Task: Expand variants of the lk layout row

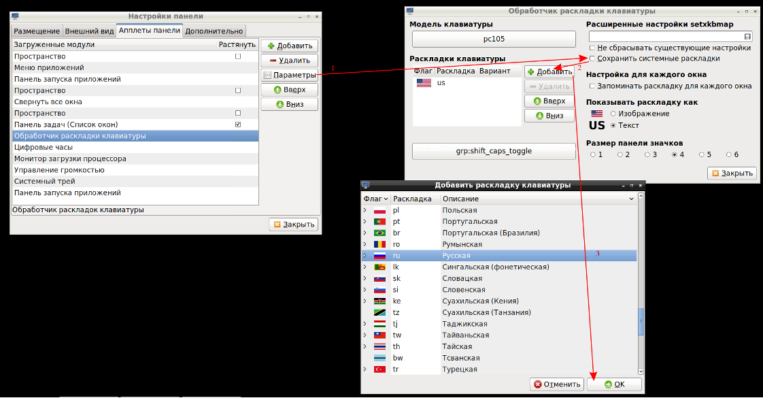Action: coord(365,267)
